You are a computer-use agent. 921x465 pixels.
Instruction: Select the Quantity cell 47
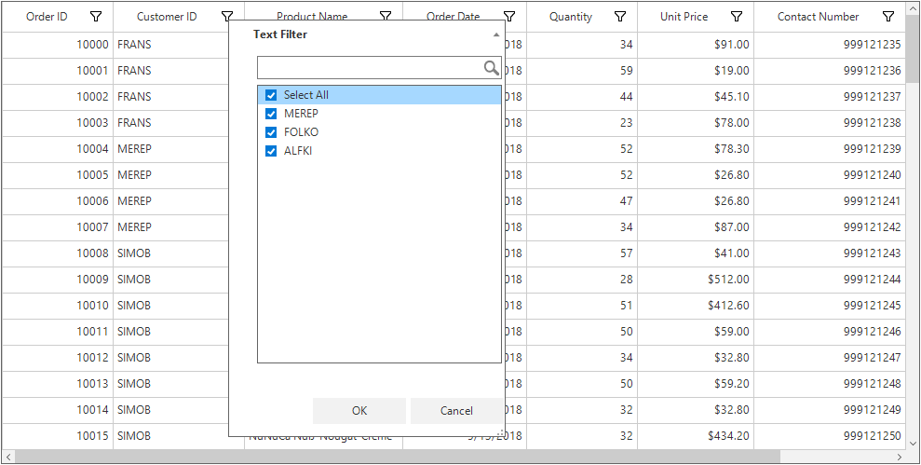pyautogui.click(x=582, y=201)
